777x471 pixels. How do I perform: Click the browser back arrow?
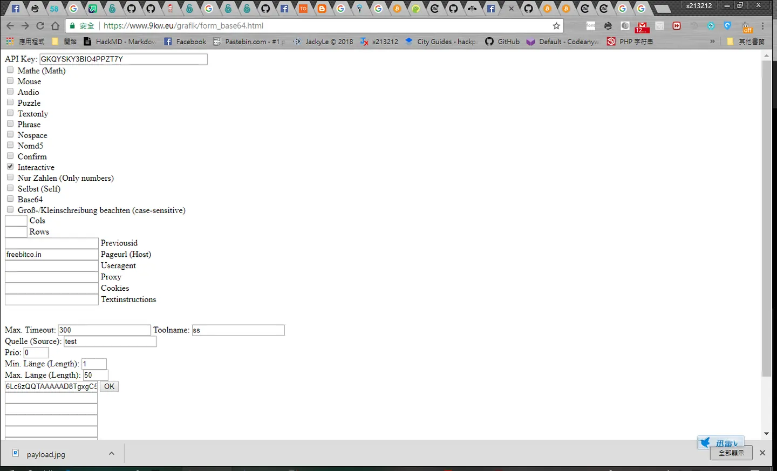(10, 26)
